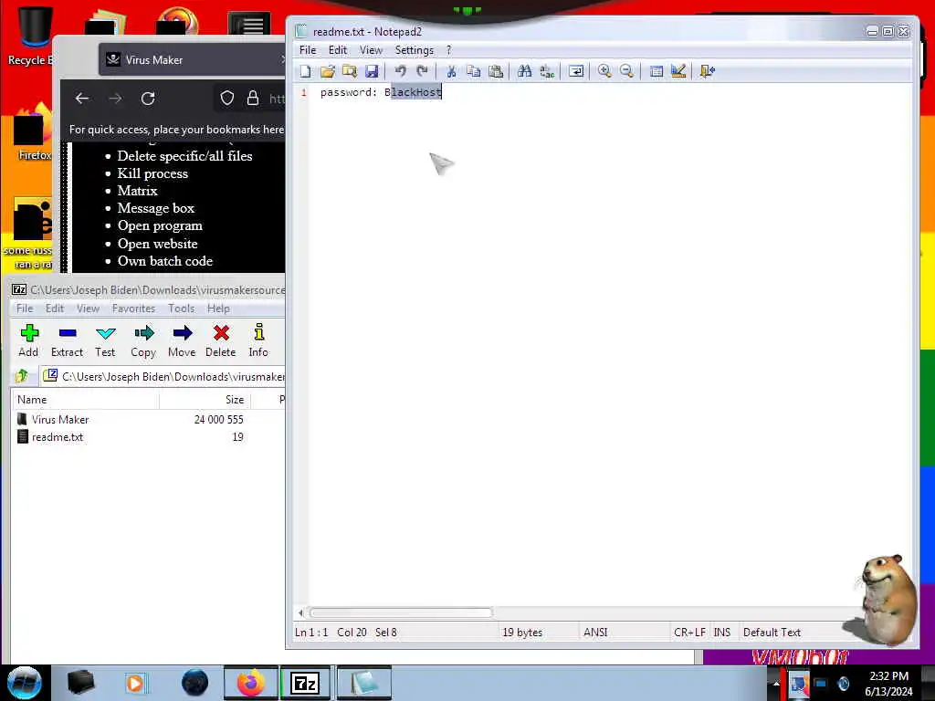The image size is (935, 701).
Task: Open the File menu in Notepad2
Action: point(308,50)
